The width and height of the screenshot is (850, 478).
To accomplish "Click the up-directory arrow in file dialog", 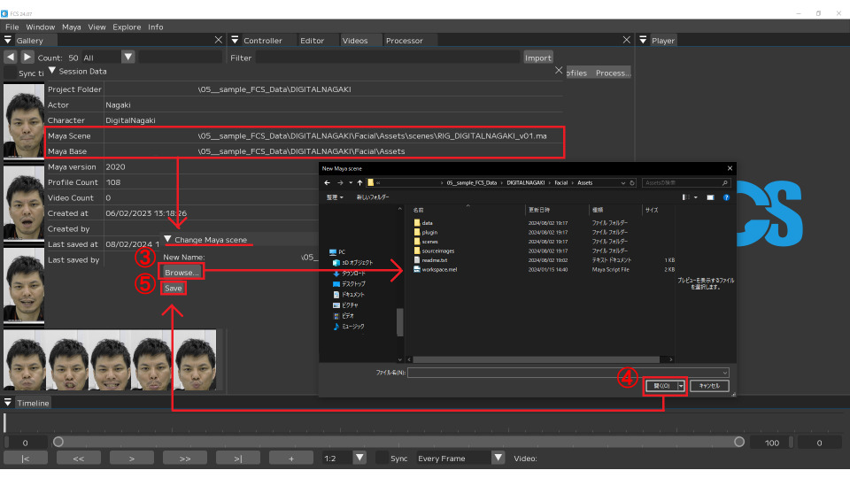I will [359, 182].
